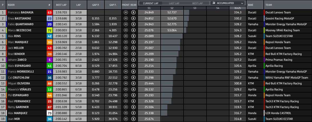312x122 pixels.
Task: Click Brad Binder's front tyre M icon
Action: (x=126, y=54)
